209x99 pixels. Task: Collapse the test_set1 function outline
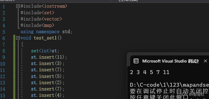pyautogui.click(x=18, y=38)
